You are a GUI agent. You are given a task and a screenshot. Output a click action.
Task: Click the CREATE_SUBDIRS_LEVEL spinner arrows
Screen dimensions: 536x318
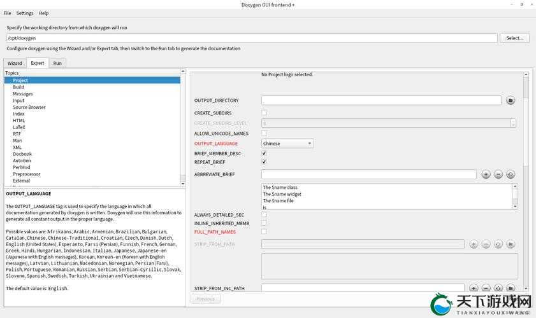[513, 123]
